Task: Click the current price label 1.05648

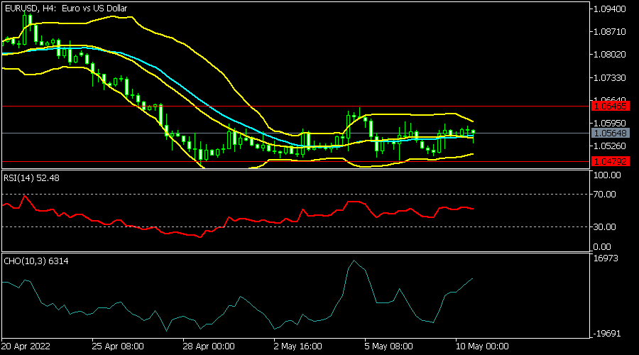Action: click(610, 133)
